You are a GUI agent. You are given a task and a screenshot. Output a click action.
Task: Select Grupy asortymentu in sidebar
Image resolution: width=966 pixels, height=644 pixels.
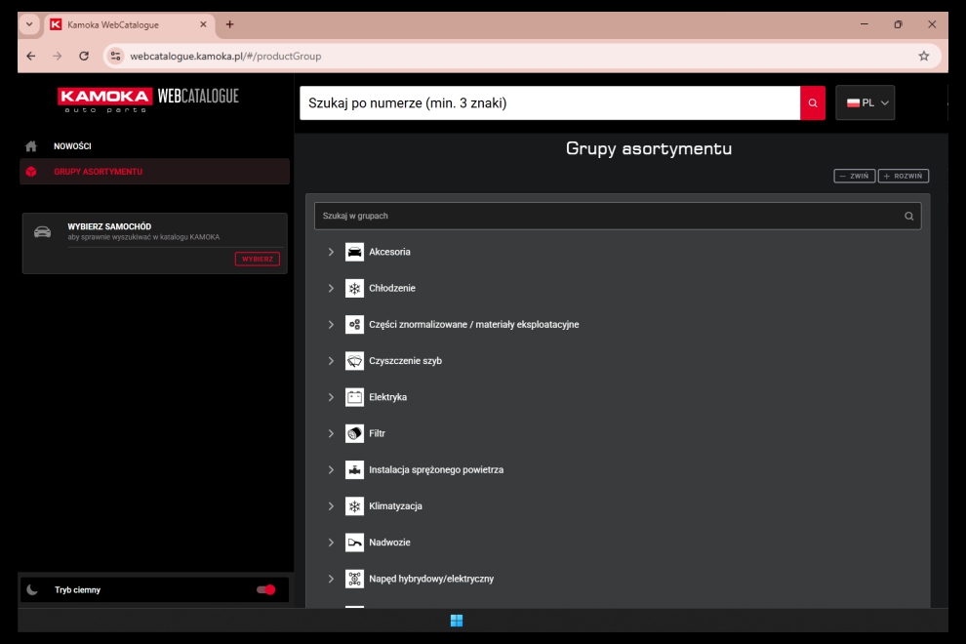coord(98,172)
